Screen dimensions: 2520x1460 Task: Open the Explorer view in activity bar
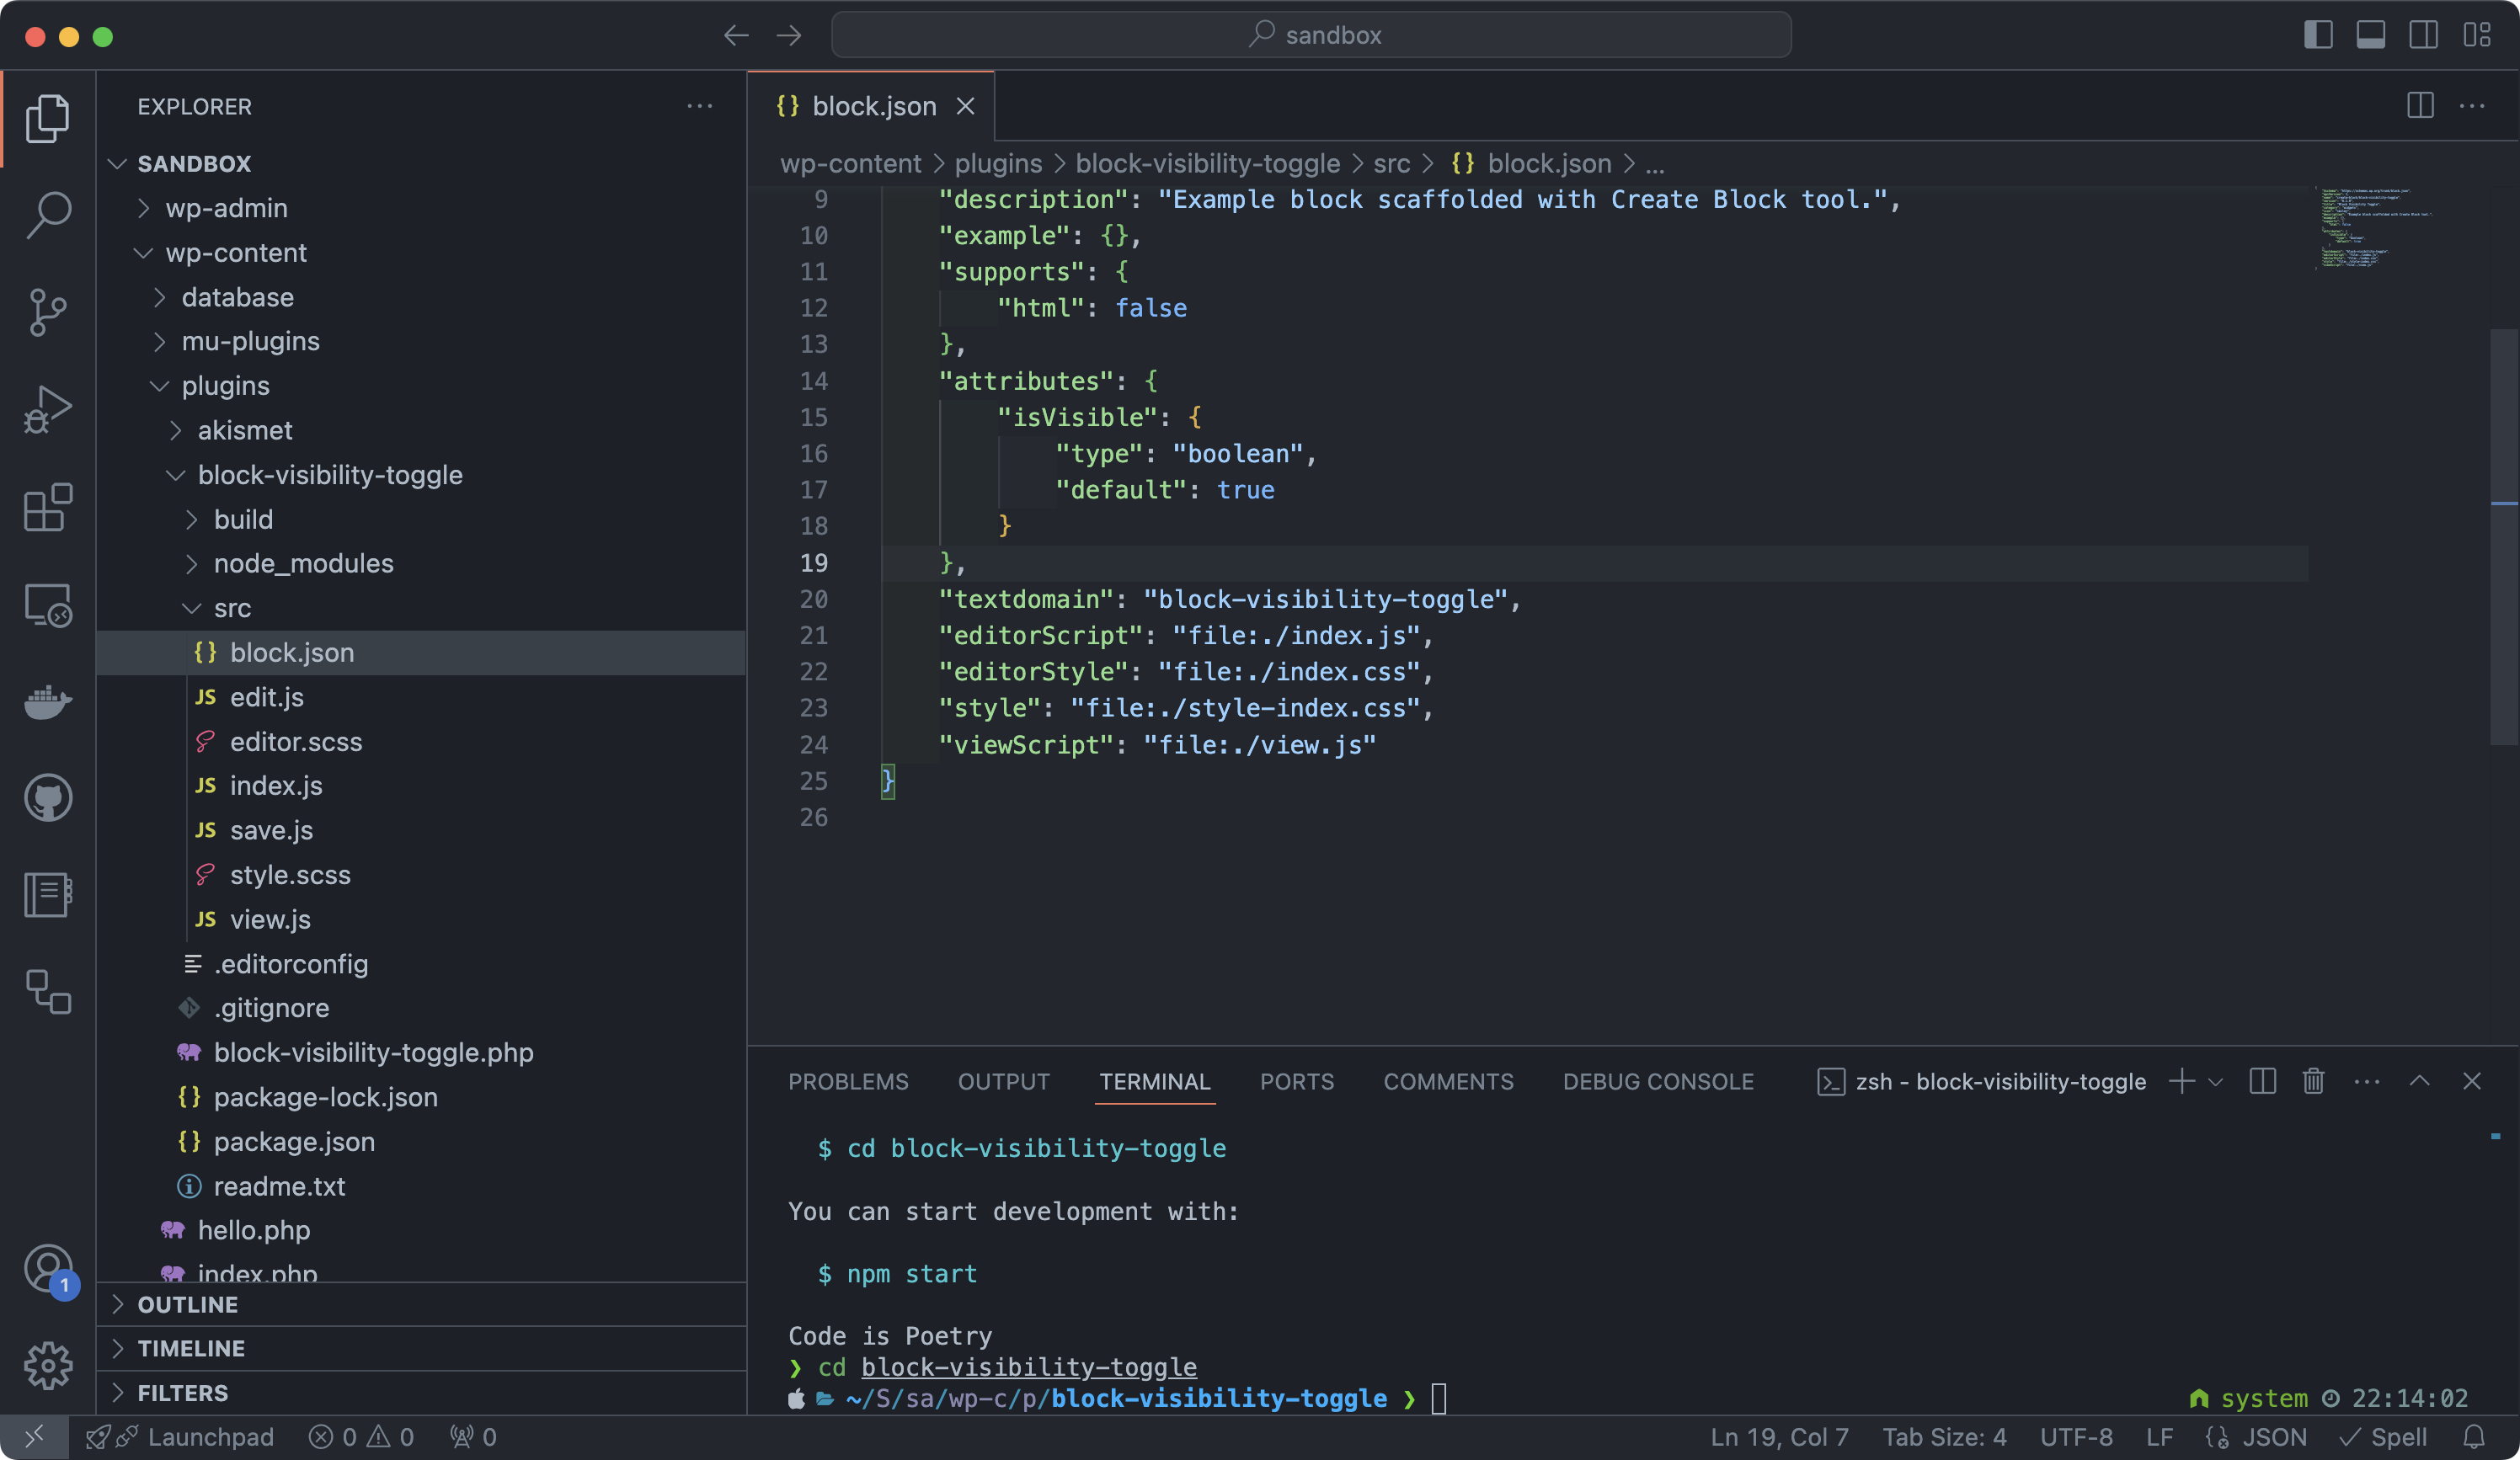tap(48, 118)
